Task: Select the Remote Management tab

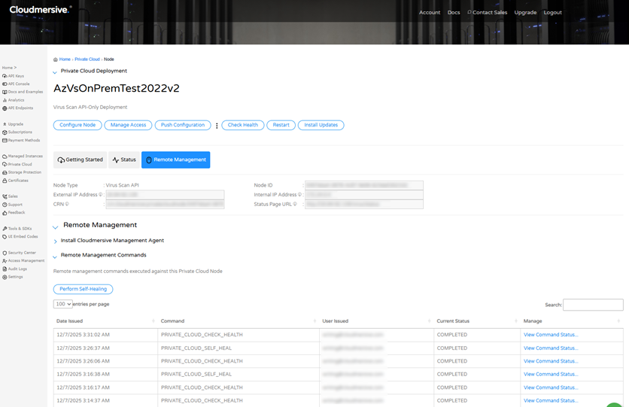Action: pyautogui.click(x=176, y=159)
